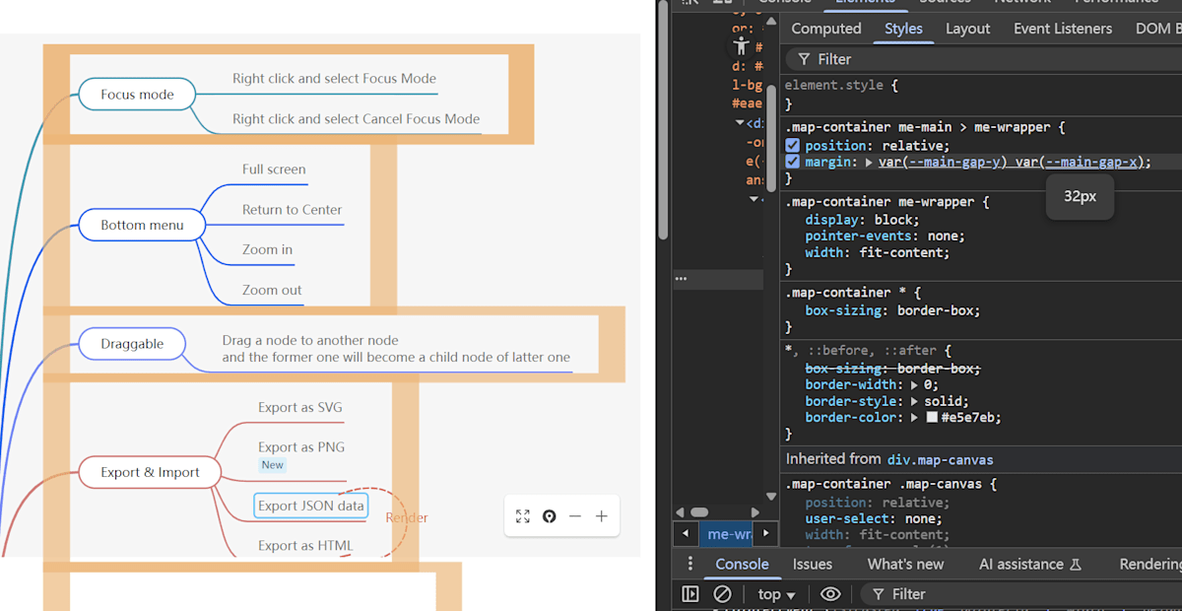Viewport: 1182px width, 611px height.
Task: Select the Export & Import node
Action: pyautogui.click(x=150, y=472)
